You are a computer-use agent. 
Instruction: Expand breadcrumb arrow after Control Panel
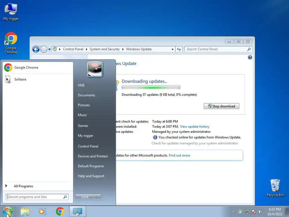tap(86, 49)
